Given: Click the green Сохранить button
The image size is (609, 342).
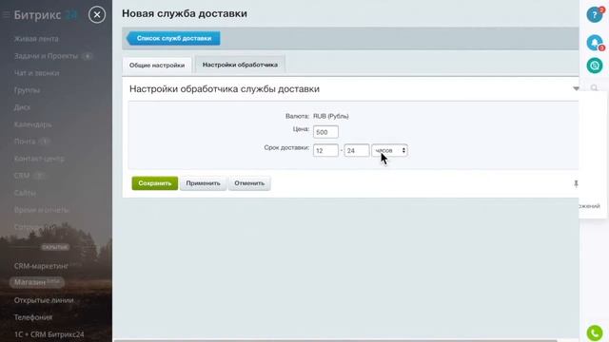Looking at the screenshot, I should coord(155,183).
